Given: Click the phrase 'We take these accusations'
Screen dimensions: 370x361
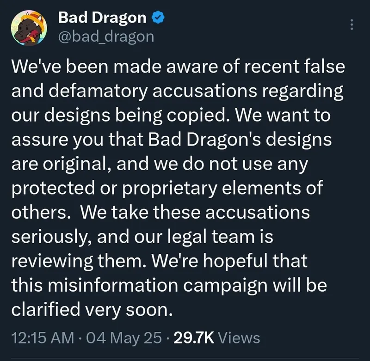Looking at the screenshot, I should pos(195,213).
